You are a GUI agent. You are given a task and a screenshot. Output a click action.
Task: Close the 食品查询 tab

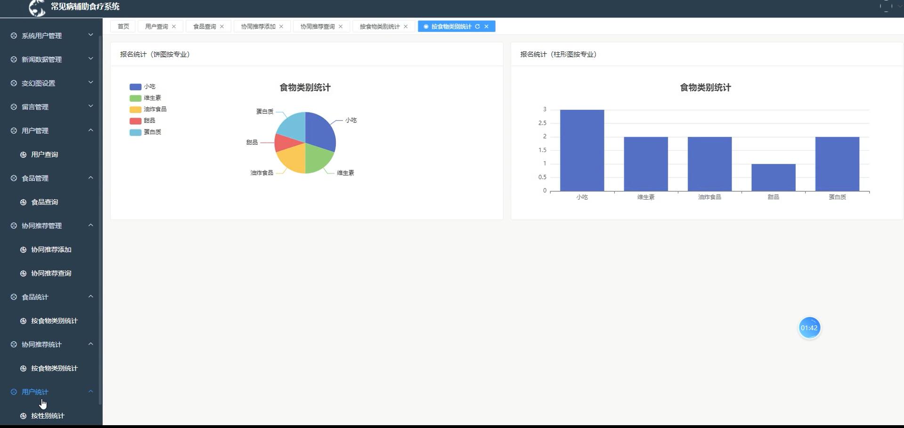pyautogui.click(x=221, y=26)
